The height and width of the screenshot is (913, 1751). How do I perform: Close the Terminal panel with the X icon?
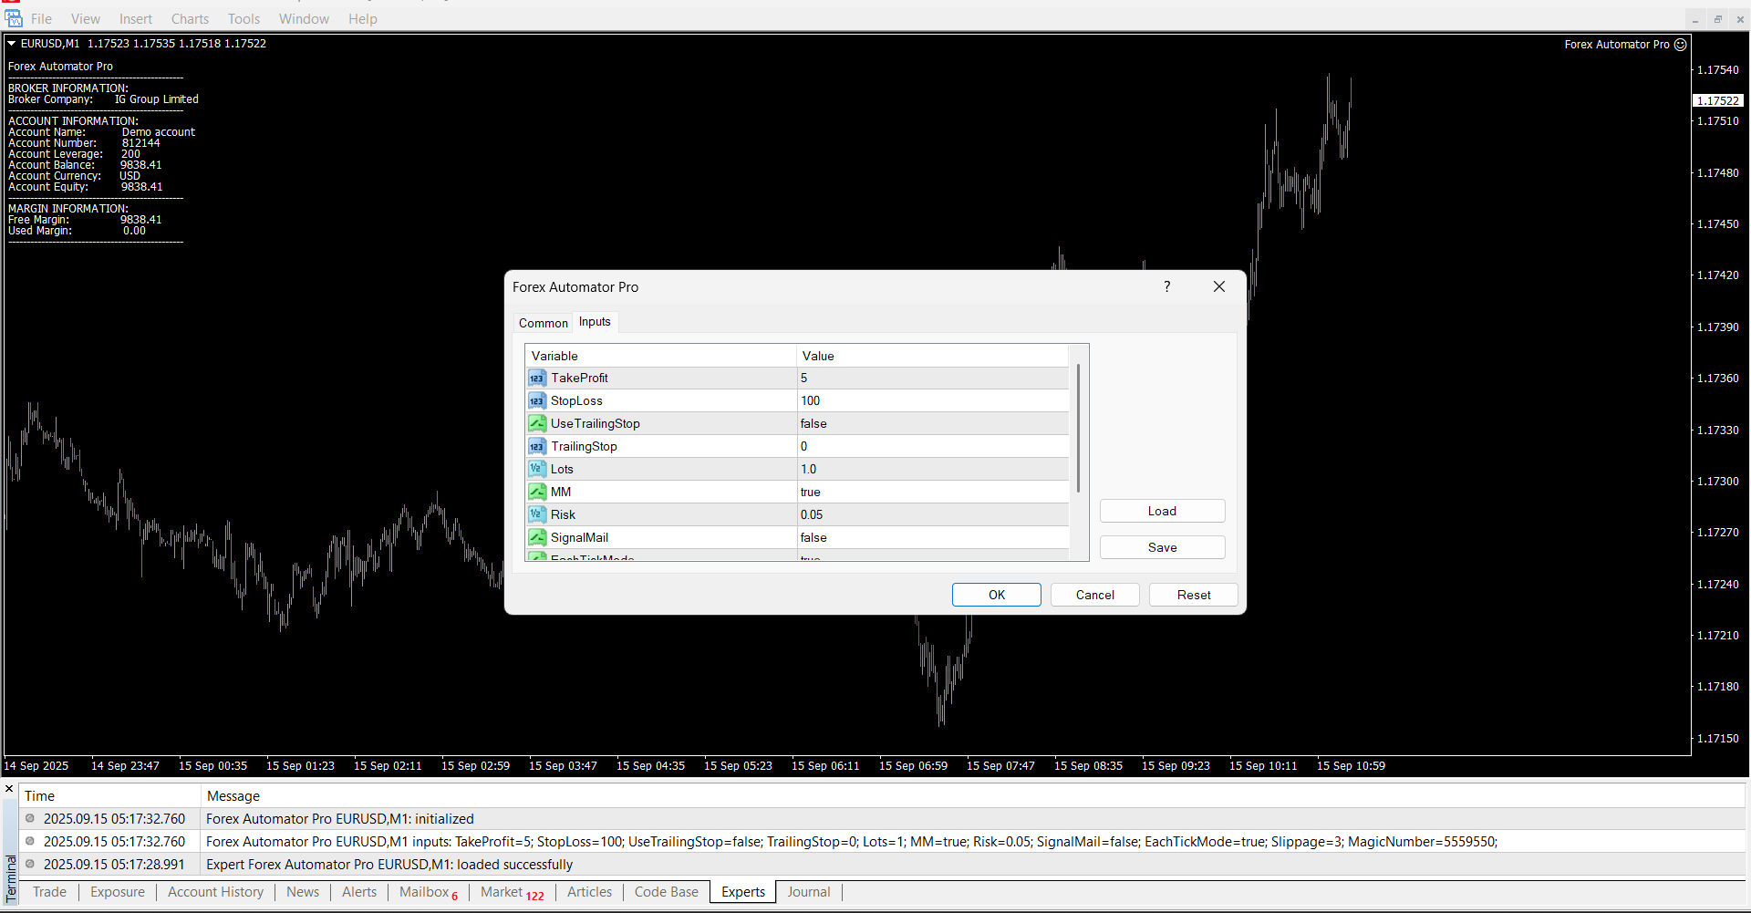pyautogui.click(x=10, y=789)
